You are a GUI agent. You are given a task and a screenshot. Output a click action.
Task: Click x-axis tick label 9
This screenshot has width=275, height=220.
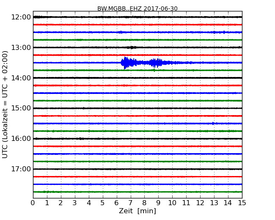(x=158, y=203)
